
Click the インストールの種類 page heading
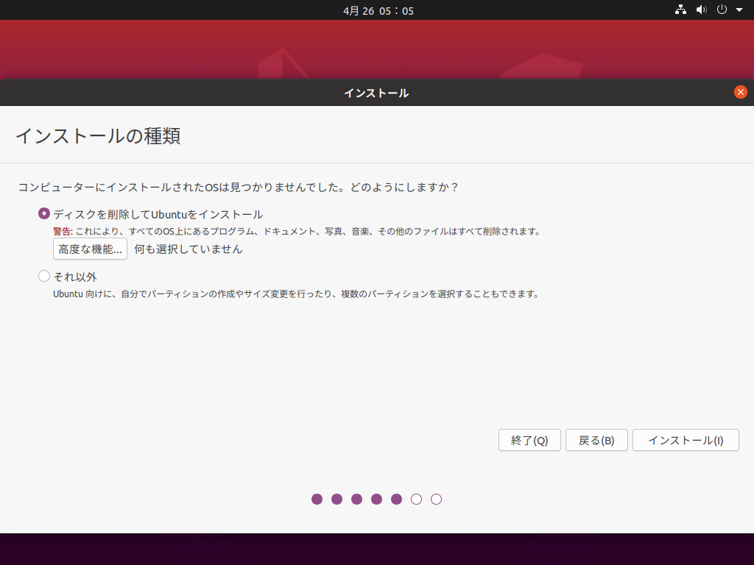pos(98,136)
